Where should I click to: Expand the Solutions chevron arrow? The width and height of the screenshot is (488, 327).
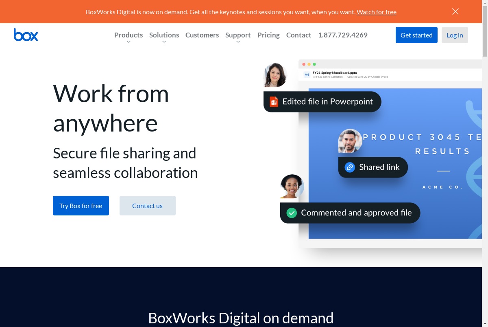coord(164,42)
